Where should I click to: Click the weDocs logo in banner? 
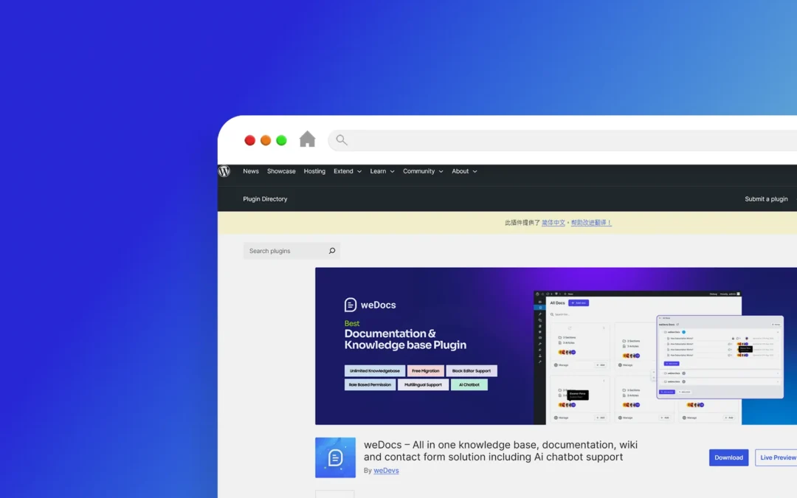[370, 305]
